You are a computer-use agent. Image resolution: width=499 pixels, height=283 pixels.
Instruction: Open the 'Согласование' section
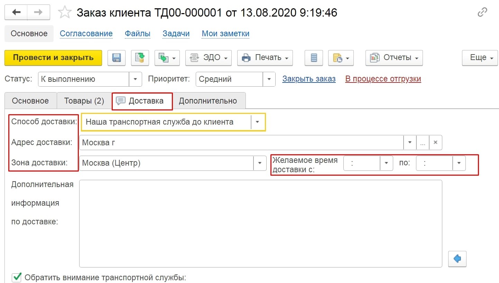pyautogui.click(x=86, y=33)
